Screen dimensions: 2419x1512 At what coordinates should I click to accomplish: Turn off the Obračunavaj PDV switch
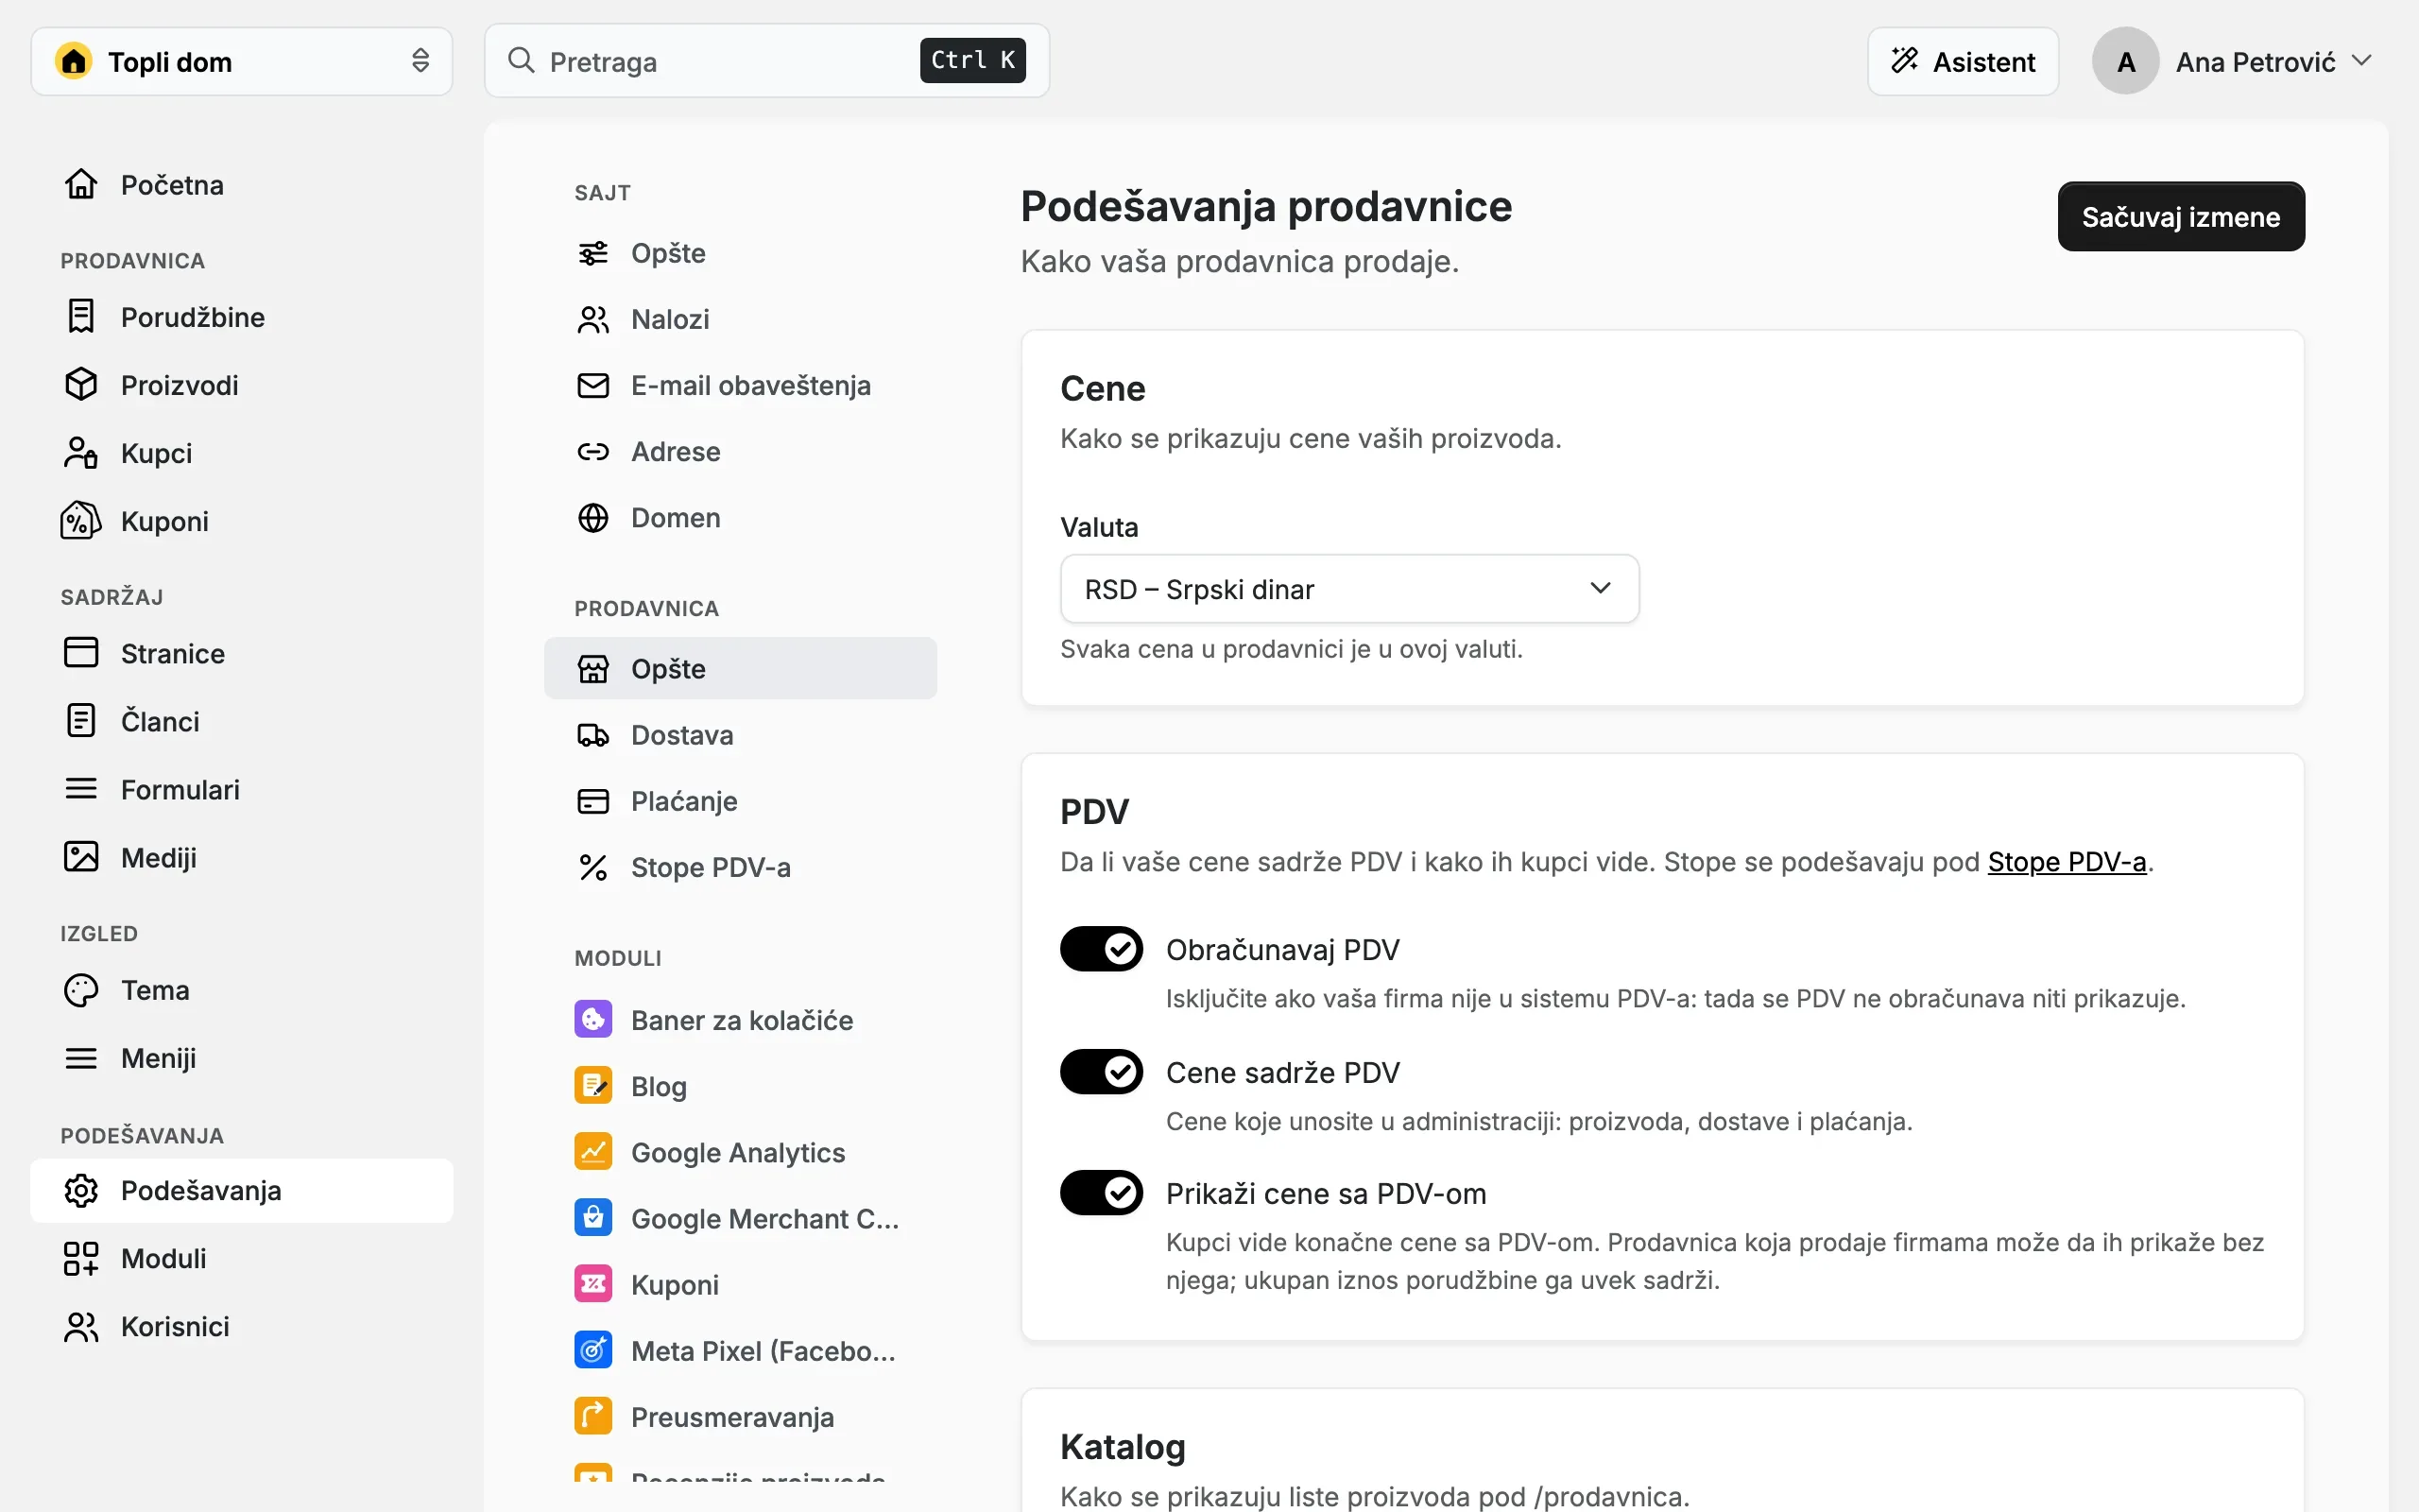tap(1101, 948)
